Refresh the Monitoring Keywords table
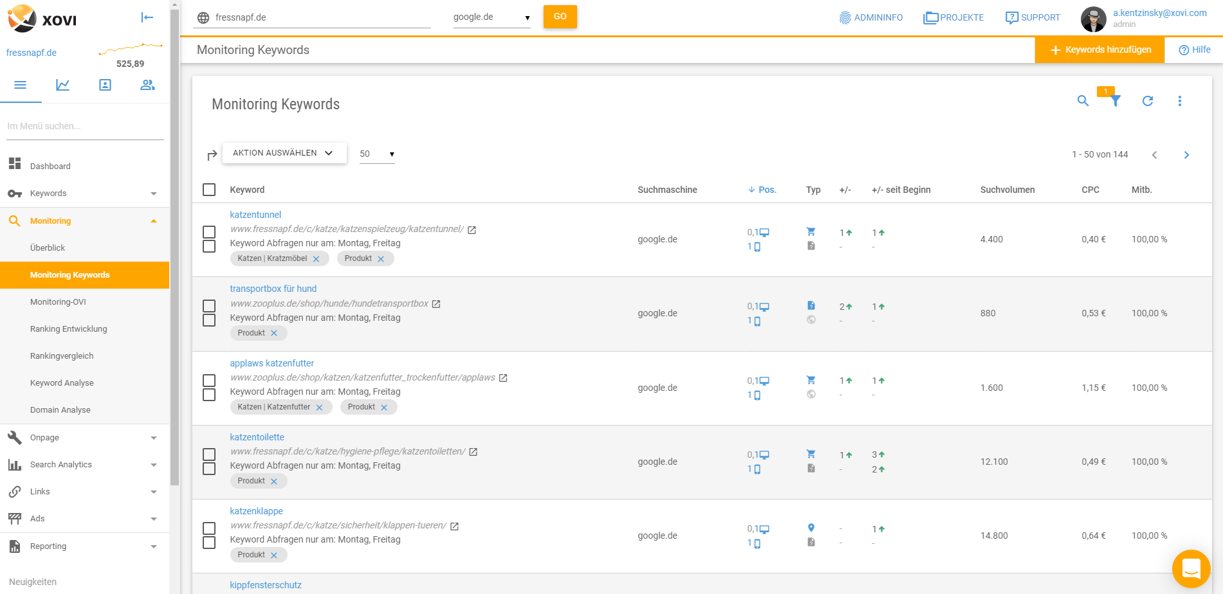 tap(1148, 101)
